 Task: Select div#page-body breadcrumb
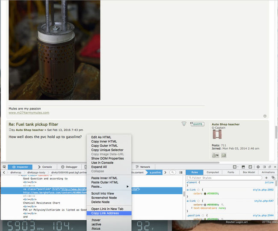tap(36, 172)
